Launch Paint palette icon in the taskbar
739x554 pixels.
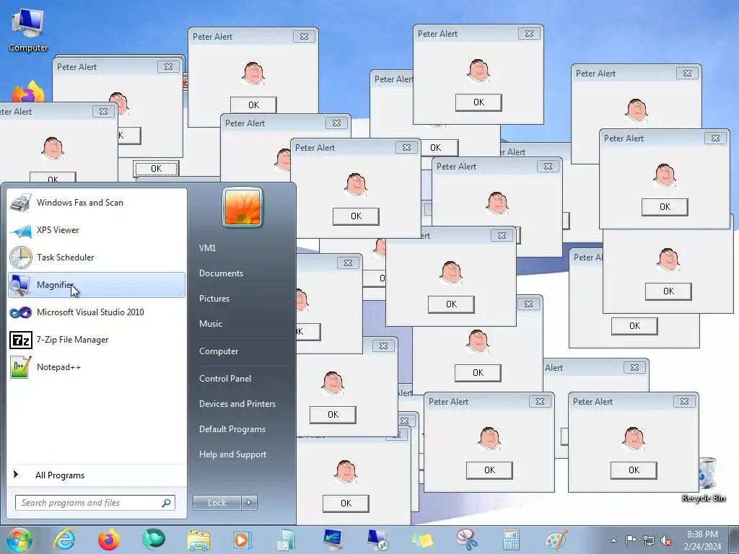point(556,540)
